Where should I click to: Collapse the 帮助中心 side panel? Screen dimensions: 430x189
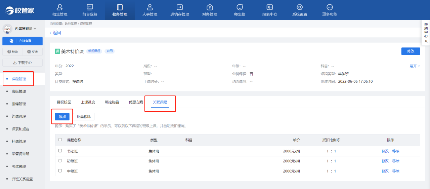[x=426, y=41]
